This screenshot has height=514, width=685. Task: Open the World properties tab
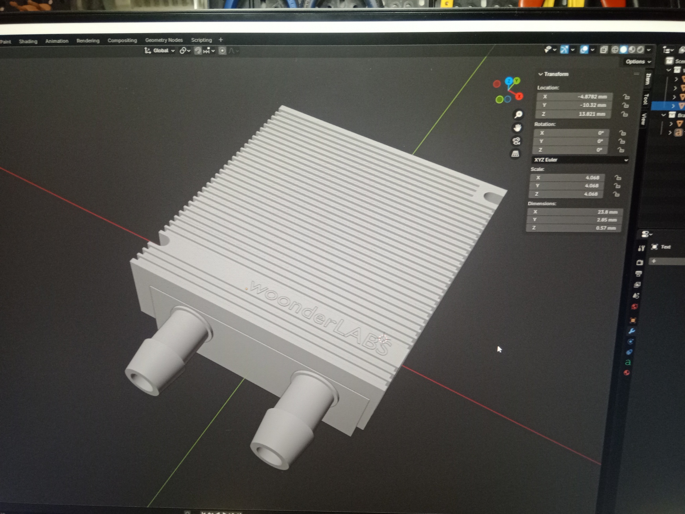[635, 307]
